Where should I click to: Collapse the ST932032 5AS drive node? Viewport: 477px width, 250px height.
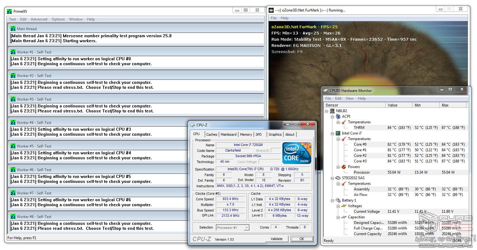332,178
